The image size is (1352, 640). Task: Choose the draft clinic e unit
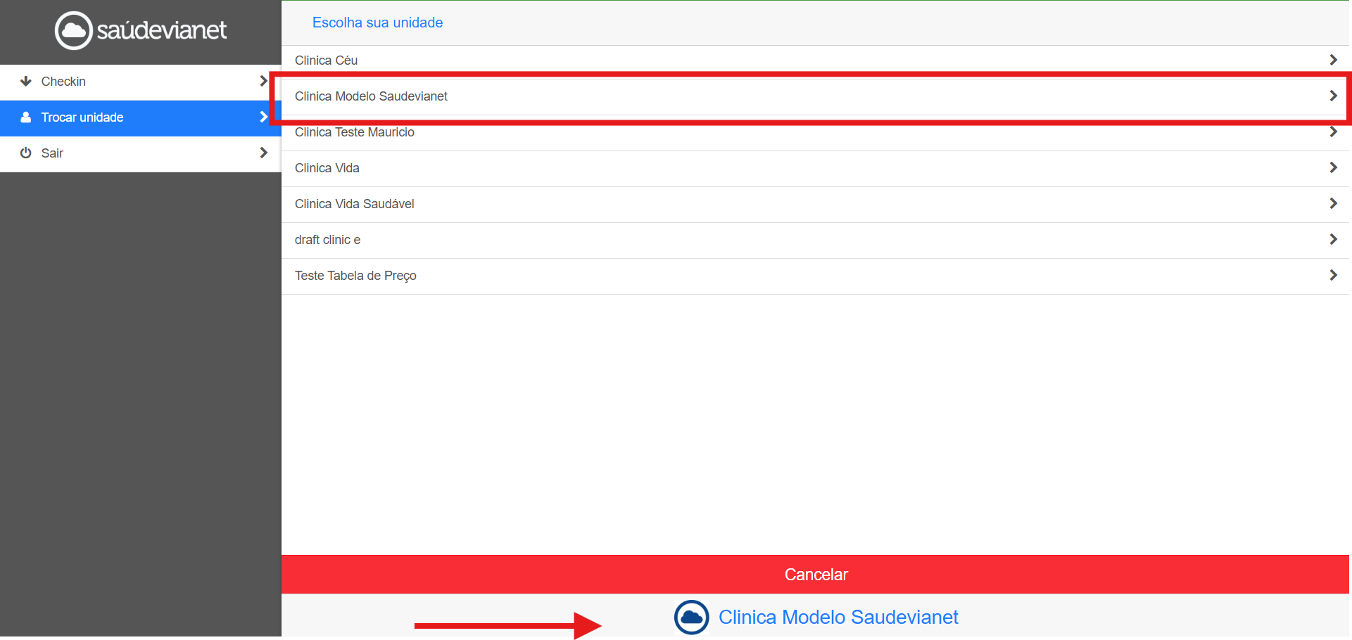click(x=815, y=240)
